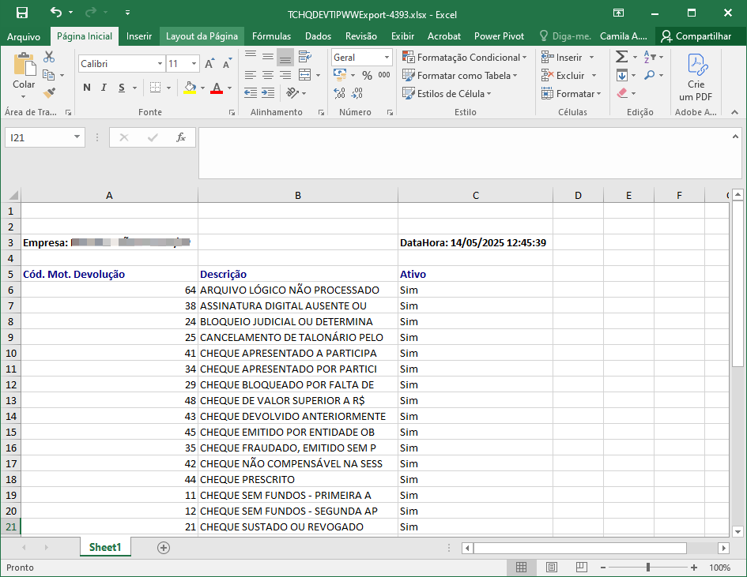Click the Clear eraser icon
The width and height of the screenshot is (747, 577).
coord(621,93)
